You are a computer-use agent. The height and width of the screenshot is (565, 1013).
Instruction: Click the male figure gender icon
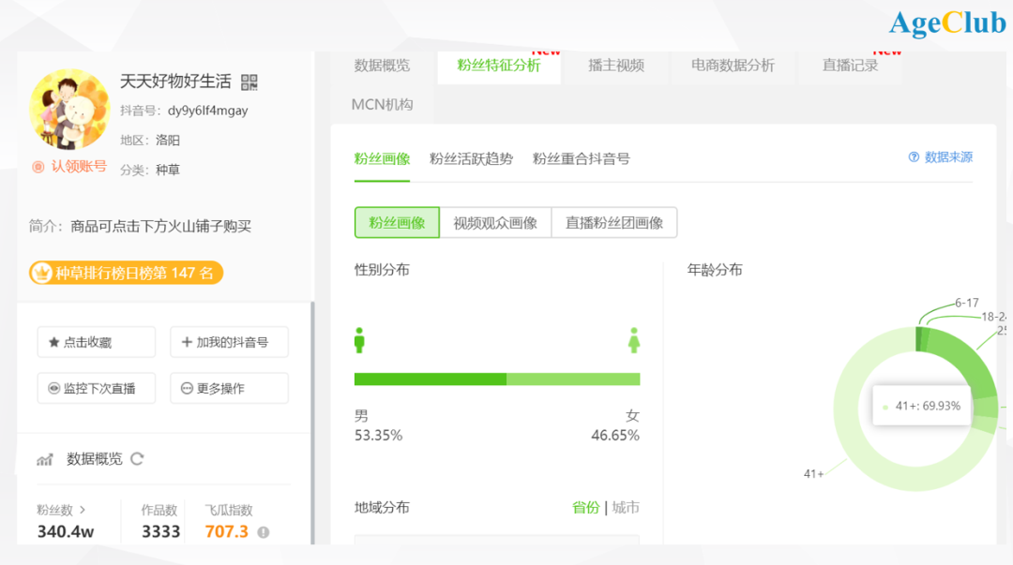click(x=359, y=340)
